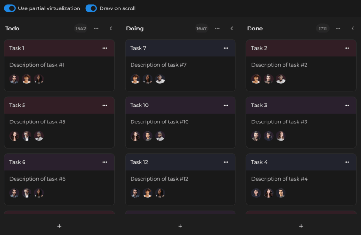This screenshot has width=361, height=235.
Task: Add a card with Doing column plus icon
Action: point(180,226)
